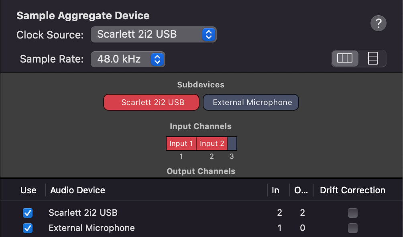Uncheck Use for Scarlett 2i2 USB
Screen dimensions: 403x237
point(28,213)
